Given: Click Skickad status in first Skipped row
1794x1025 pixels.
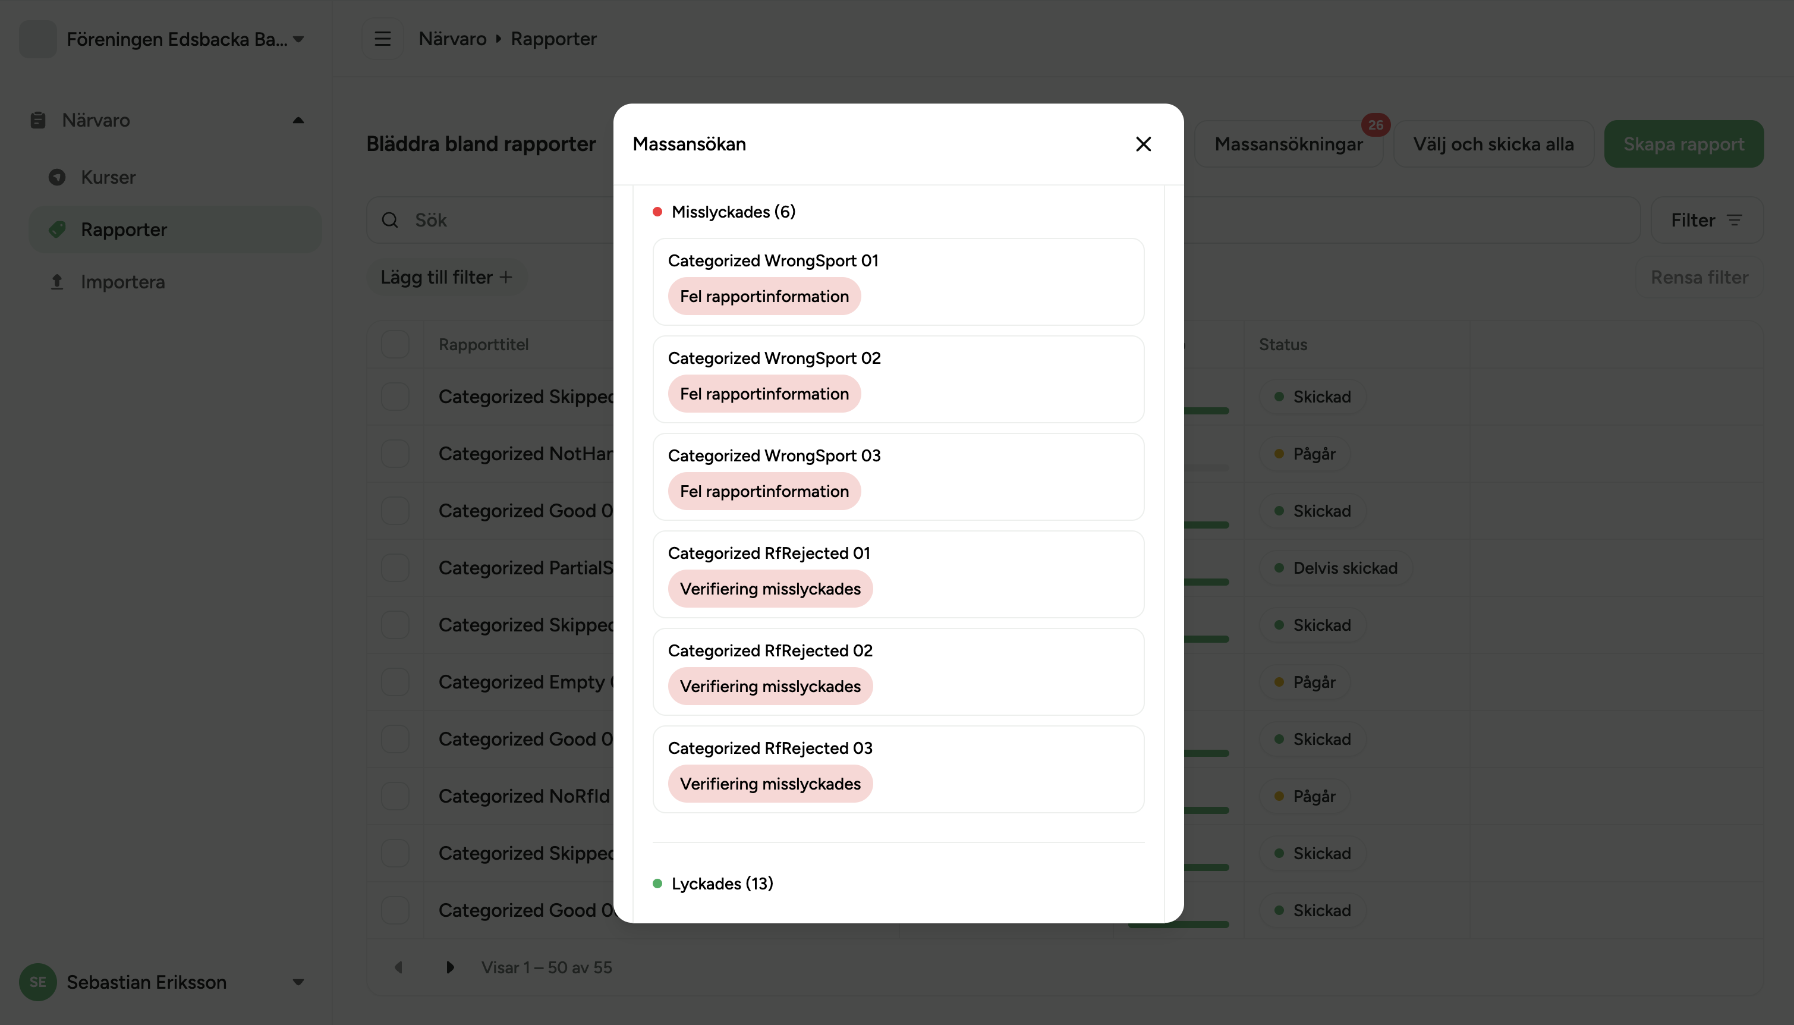Looking at the screenshot, I should click(1313, 397).
